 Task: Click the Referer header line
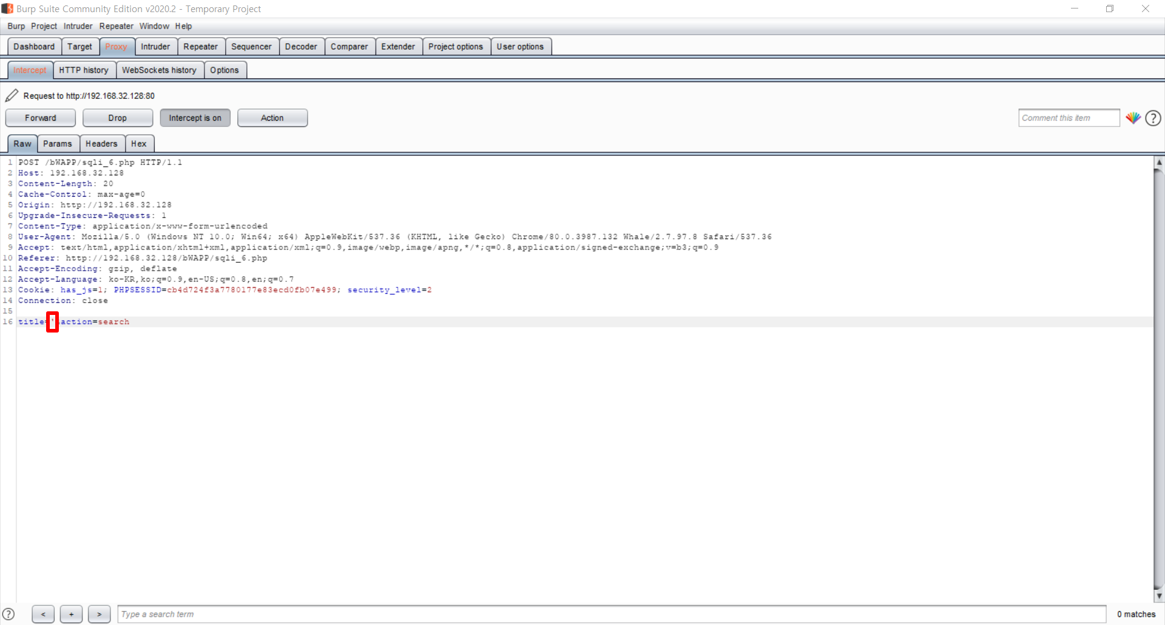[x=143, y=258]
